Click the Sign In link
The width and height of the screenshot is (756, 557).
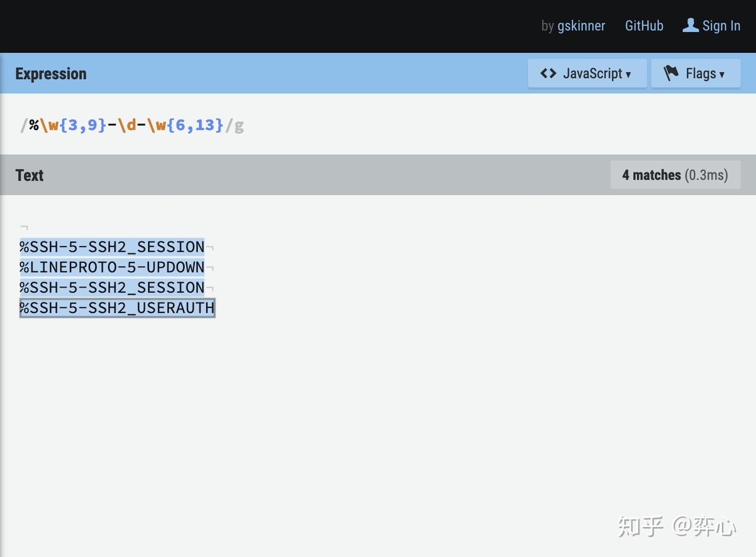[721, 26]
